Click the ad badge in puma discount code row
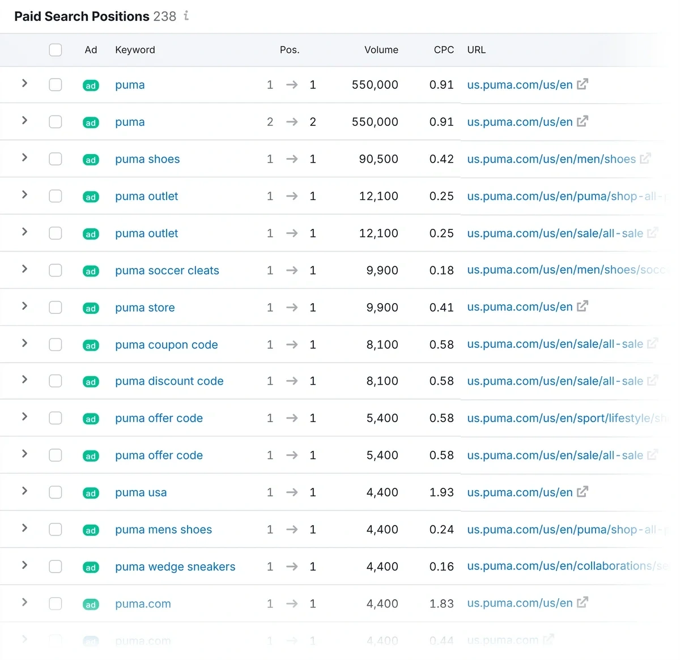The height and width of the screenshot is (660, 680). [91, 382]
